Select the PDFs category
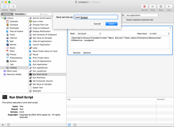This screenshot has height=127, width=174. click(12, 51)
